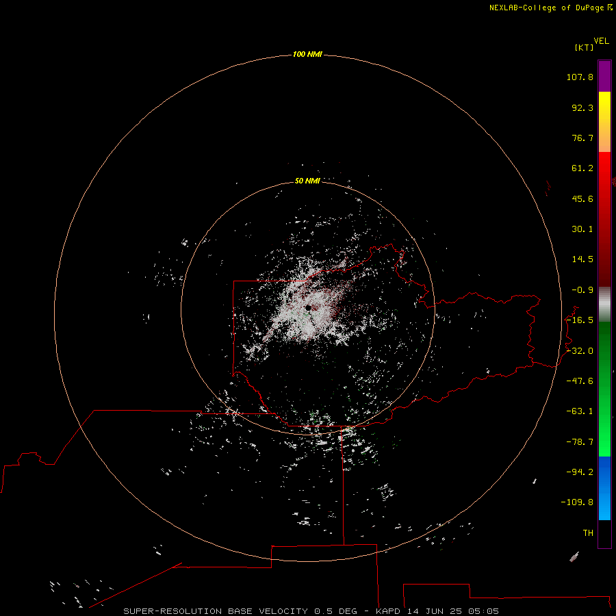This screenshot has width=616, height=616.
Task: Select the -109.8 scale value
Action: click(x=577, y=502)
